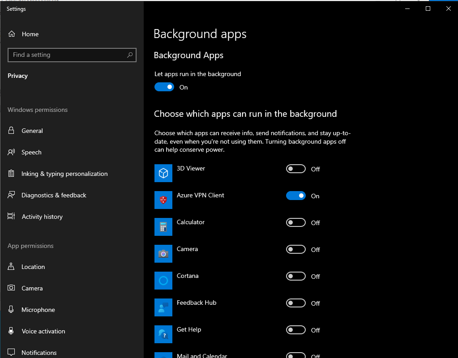Click the 3D Viewer app icon
Screen dimensions: 458x358
tap(163, 173)
